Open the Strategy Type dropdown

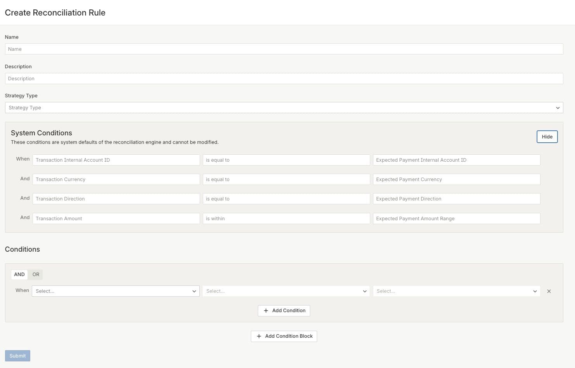tap(283, 108)
